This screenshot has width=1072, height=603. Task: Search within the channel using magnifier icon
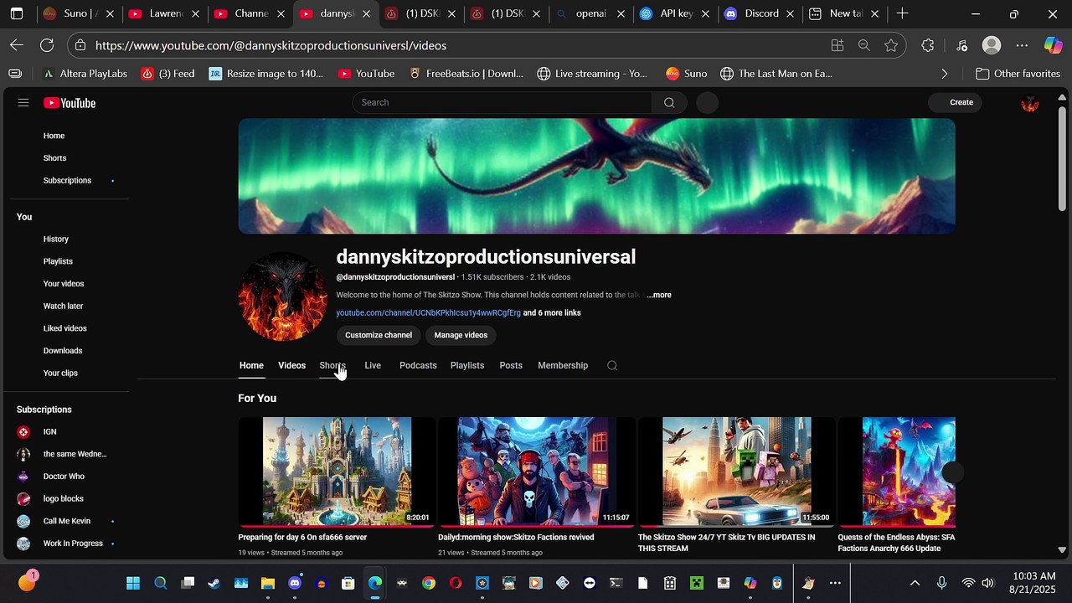(612, 365)
